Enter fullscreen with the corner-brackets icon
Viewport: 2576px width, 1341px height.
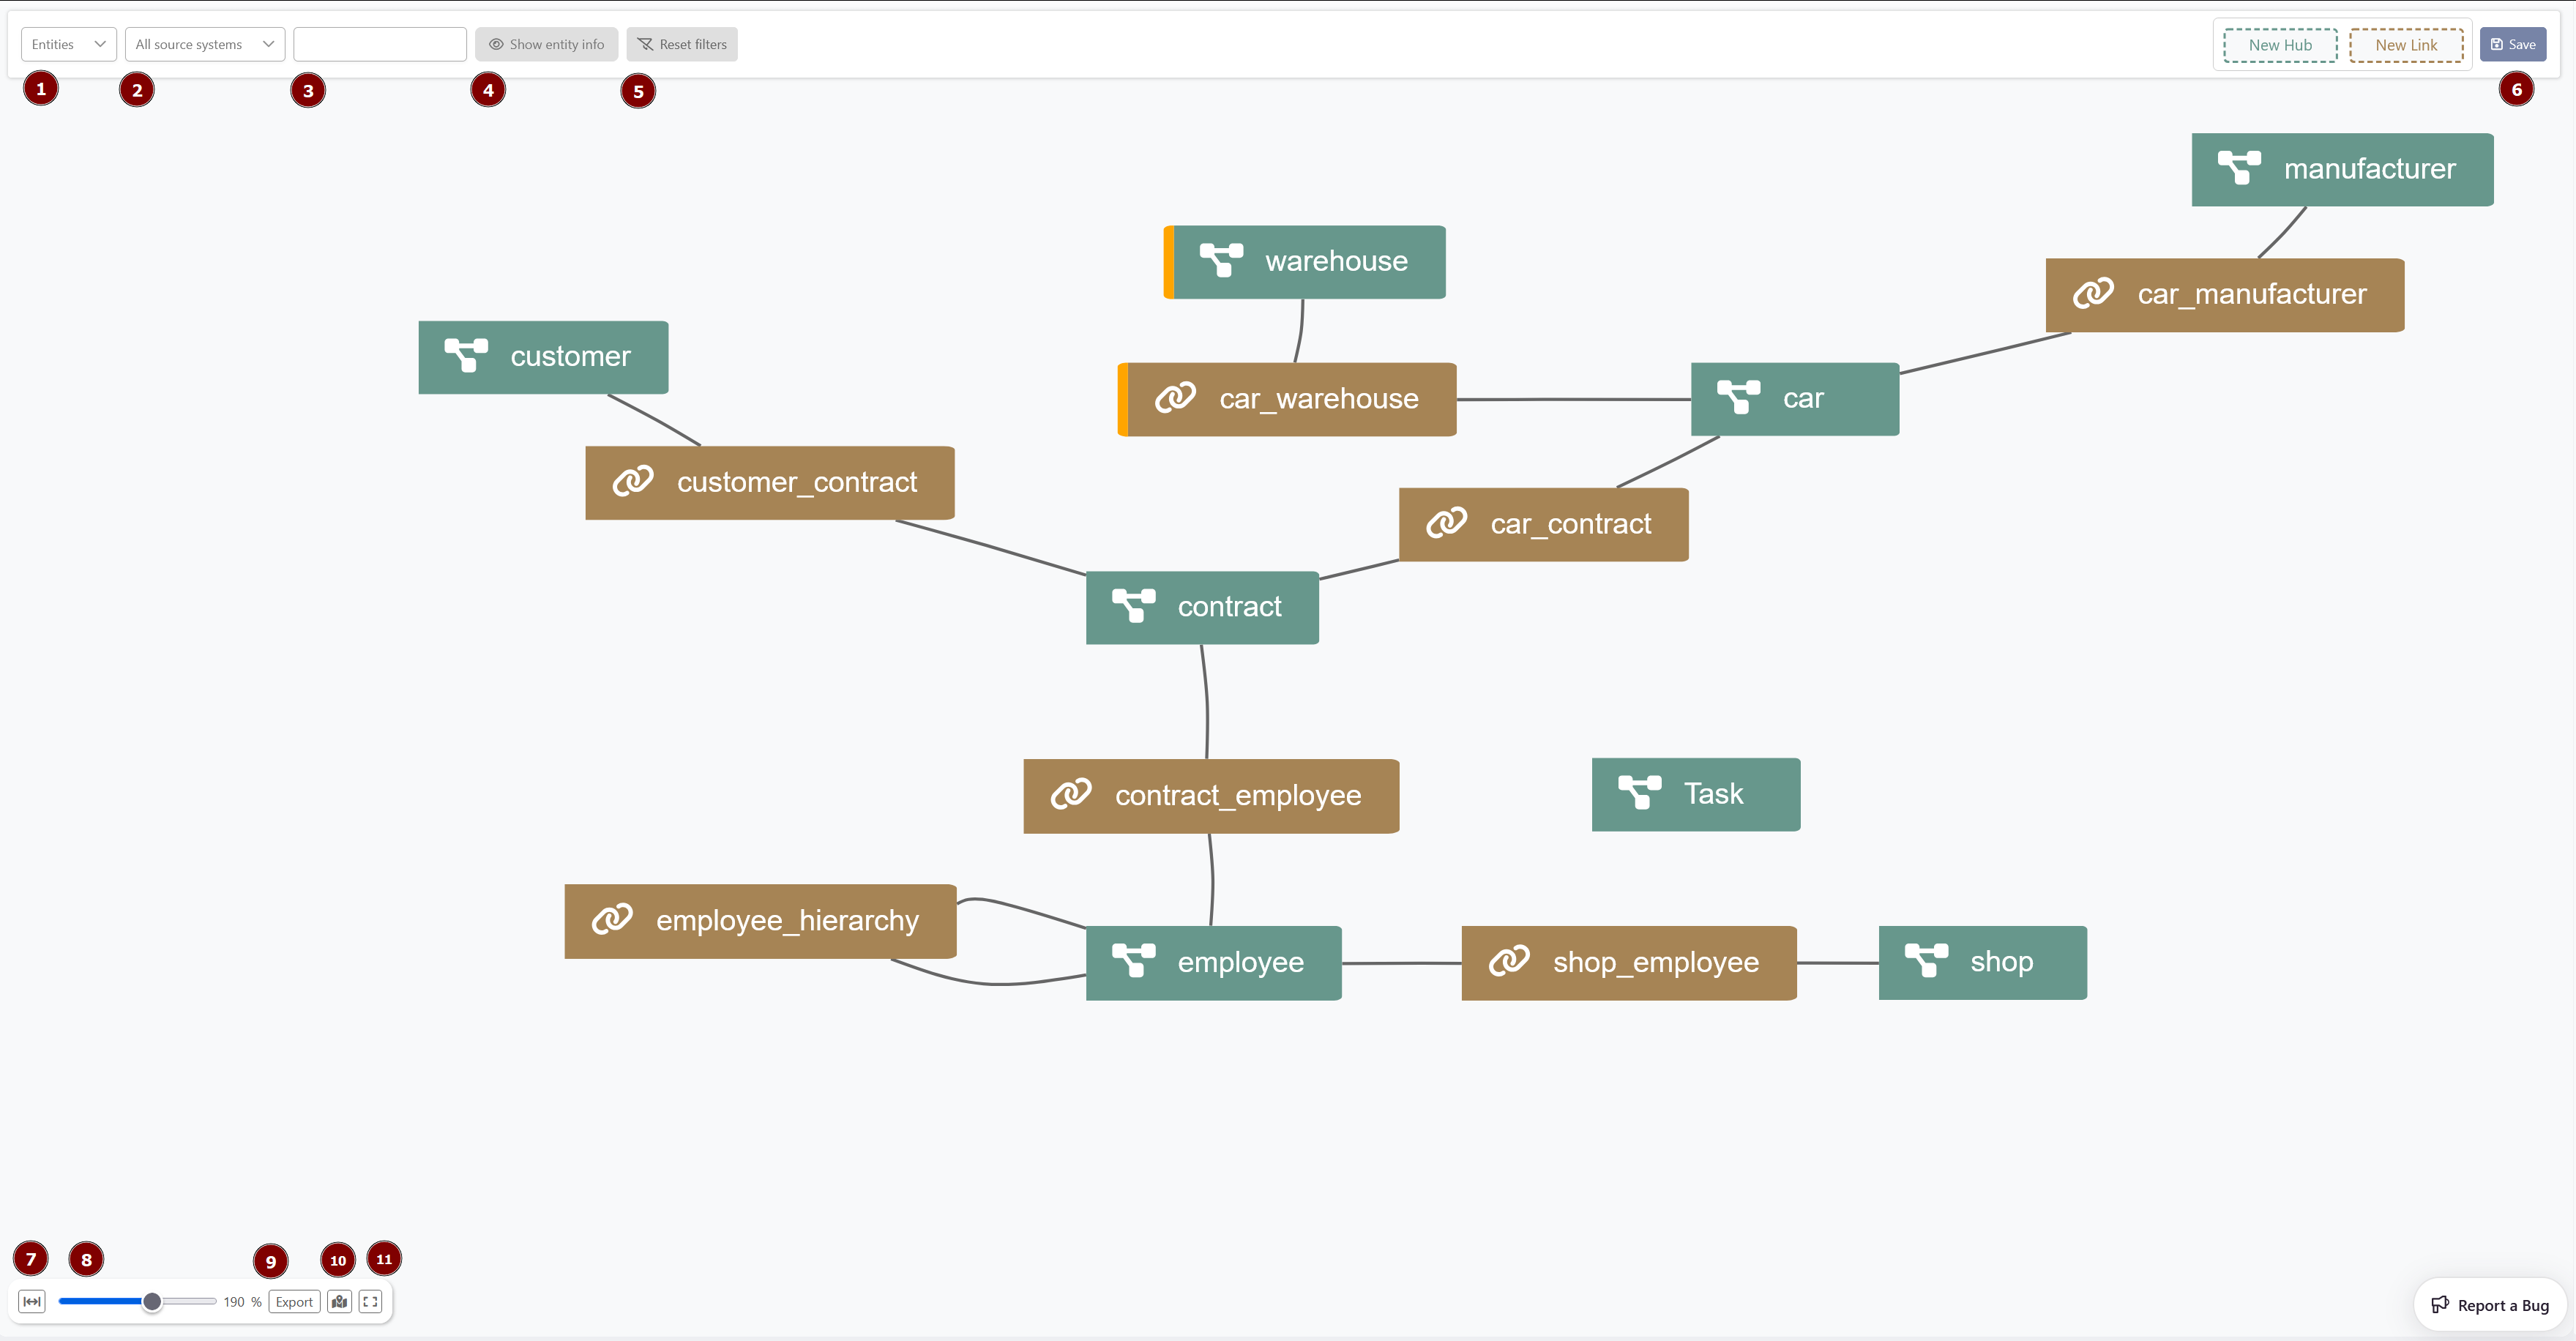(370, 1301)
